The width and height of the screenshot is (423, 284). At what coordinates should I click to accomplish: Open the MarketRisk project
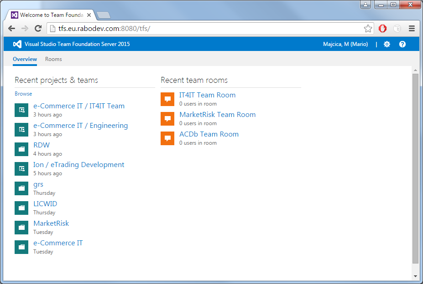51,223
